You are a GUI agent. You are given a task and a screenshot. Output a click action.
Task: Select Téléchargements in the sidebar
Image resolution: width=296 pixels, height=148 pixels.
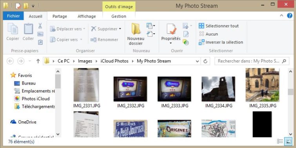[35, 106]
